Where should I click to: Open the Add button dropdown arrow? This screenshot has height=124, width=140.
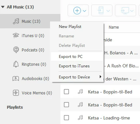point(84,11)
